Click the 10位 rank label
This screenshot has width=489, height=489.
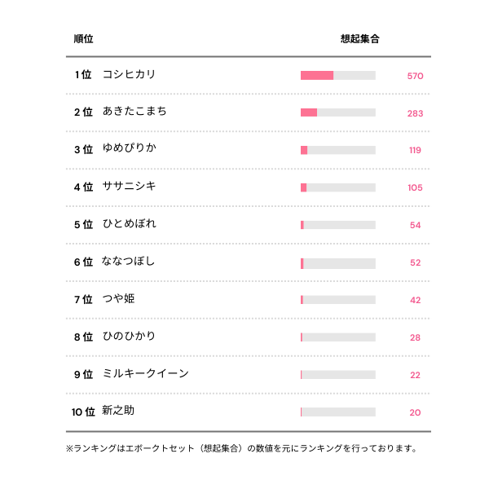[83, 412]
